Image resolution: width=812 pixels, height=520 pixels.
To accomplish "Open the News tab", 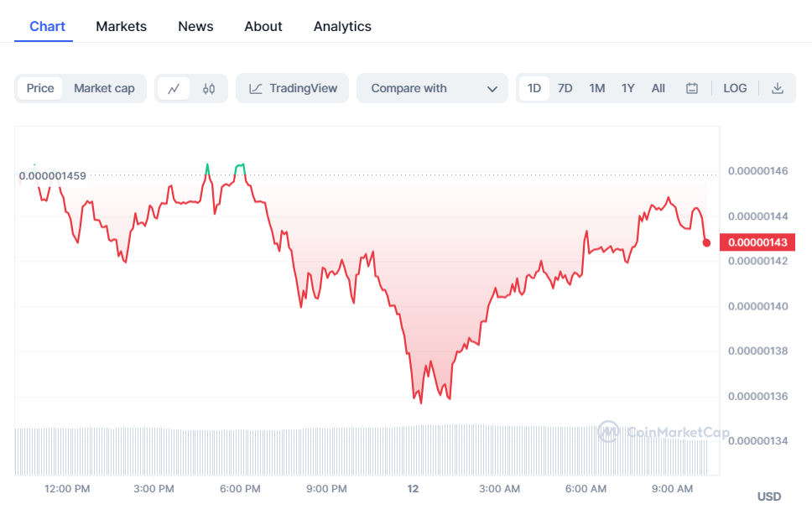I will 195,26.
